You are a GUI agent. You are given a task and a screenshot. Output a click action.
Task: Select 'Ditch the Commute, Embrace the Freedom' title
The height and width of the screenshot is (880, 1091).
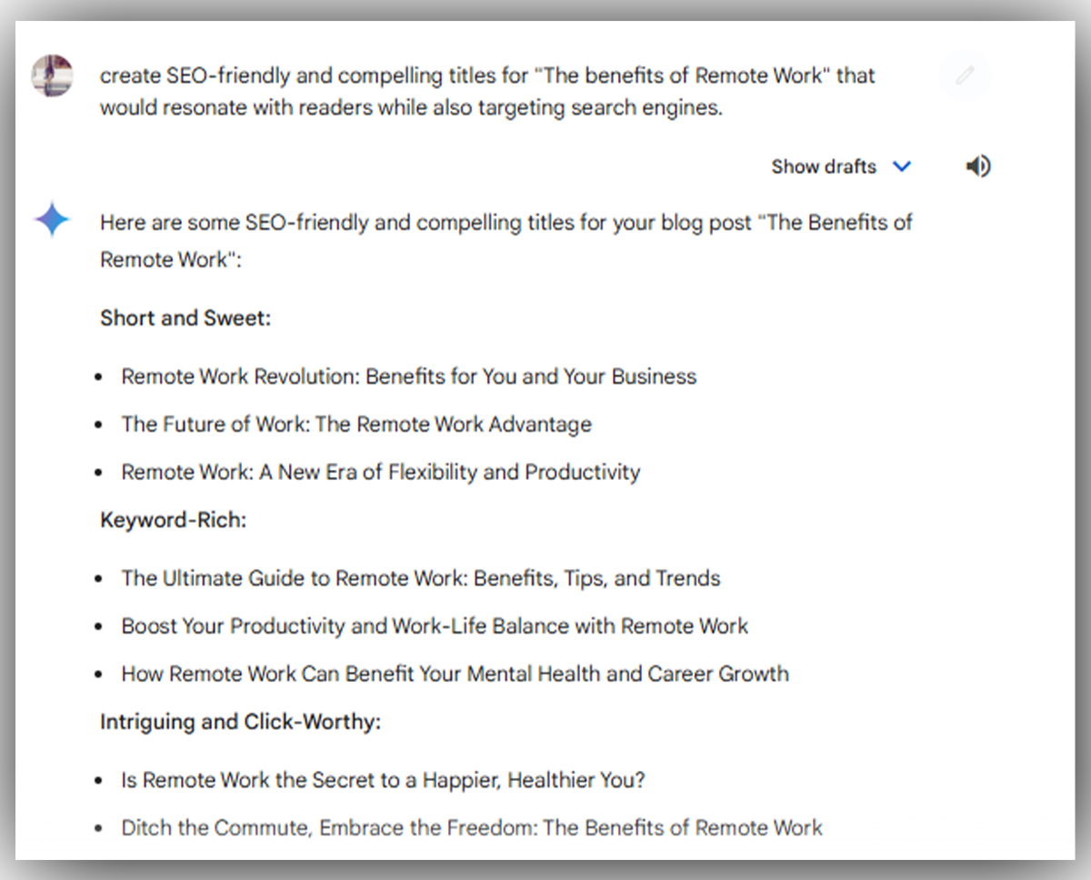[471, 828]
